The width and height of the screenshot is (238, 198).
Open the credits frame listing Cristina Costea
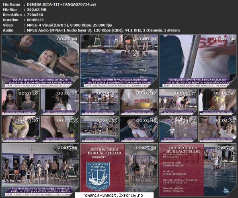tap(198, 170)
